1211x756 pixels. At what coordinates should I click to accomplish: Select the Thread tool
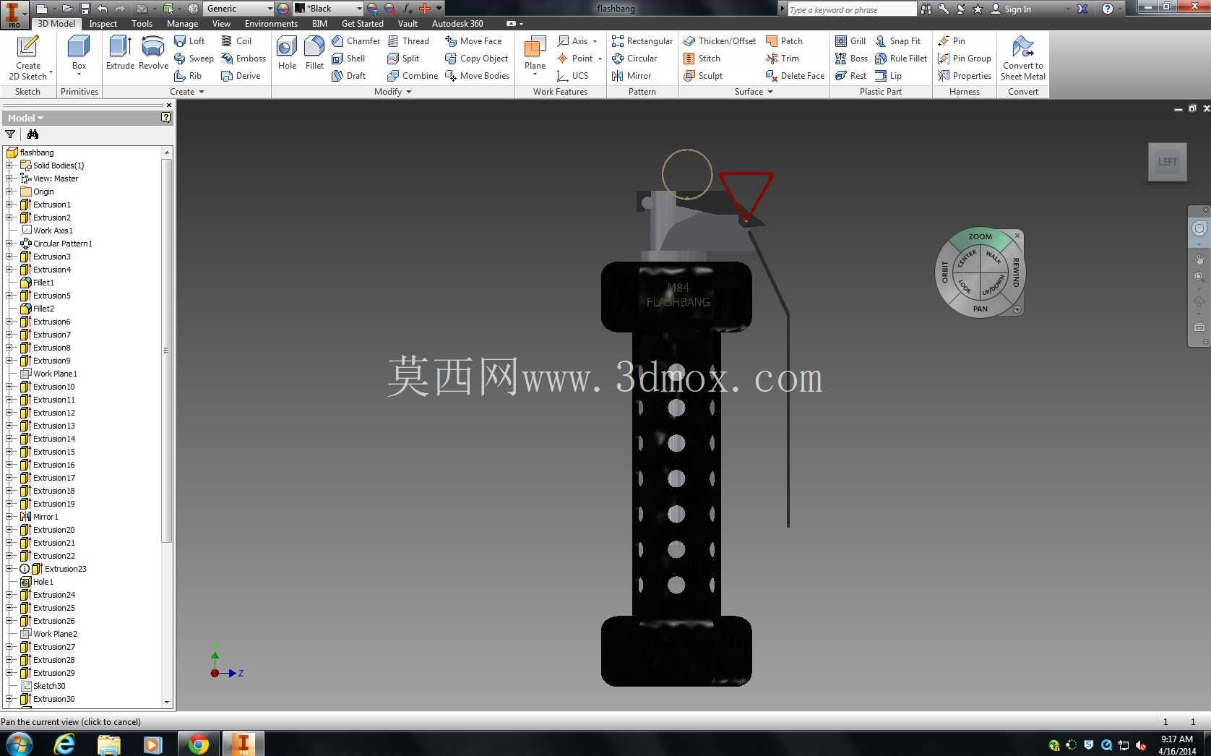408,41
